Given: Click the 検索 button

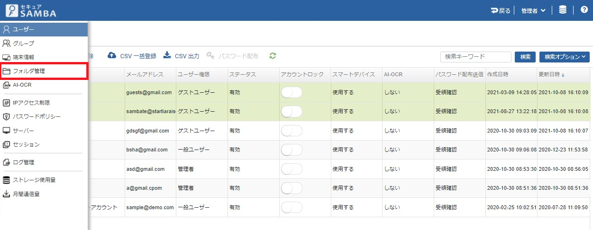Looking at the screenshot, I should coord(525,57).
